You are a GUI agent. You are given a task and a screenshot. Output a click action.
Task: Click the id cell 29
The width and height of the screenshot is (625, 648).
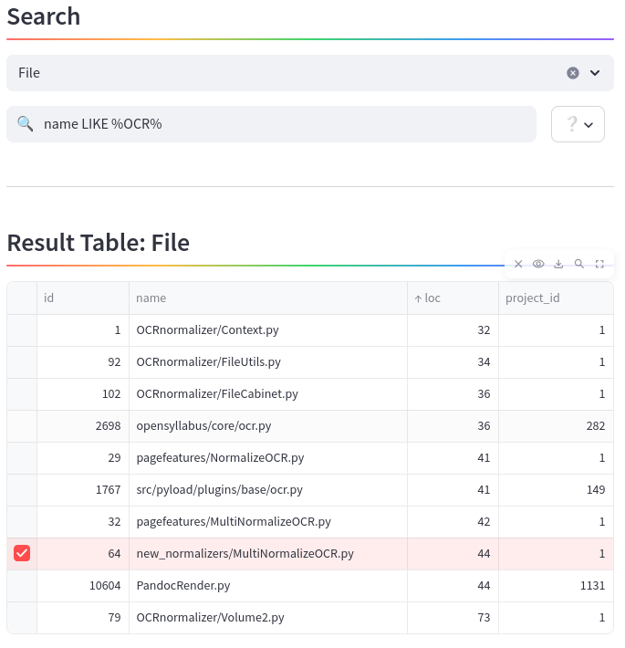point(83,458)
